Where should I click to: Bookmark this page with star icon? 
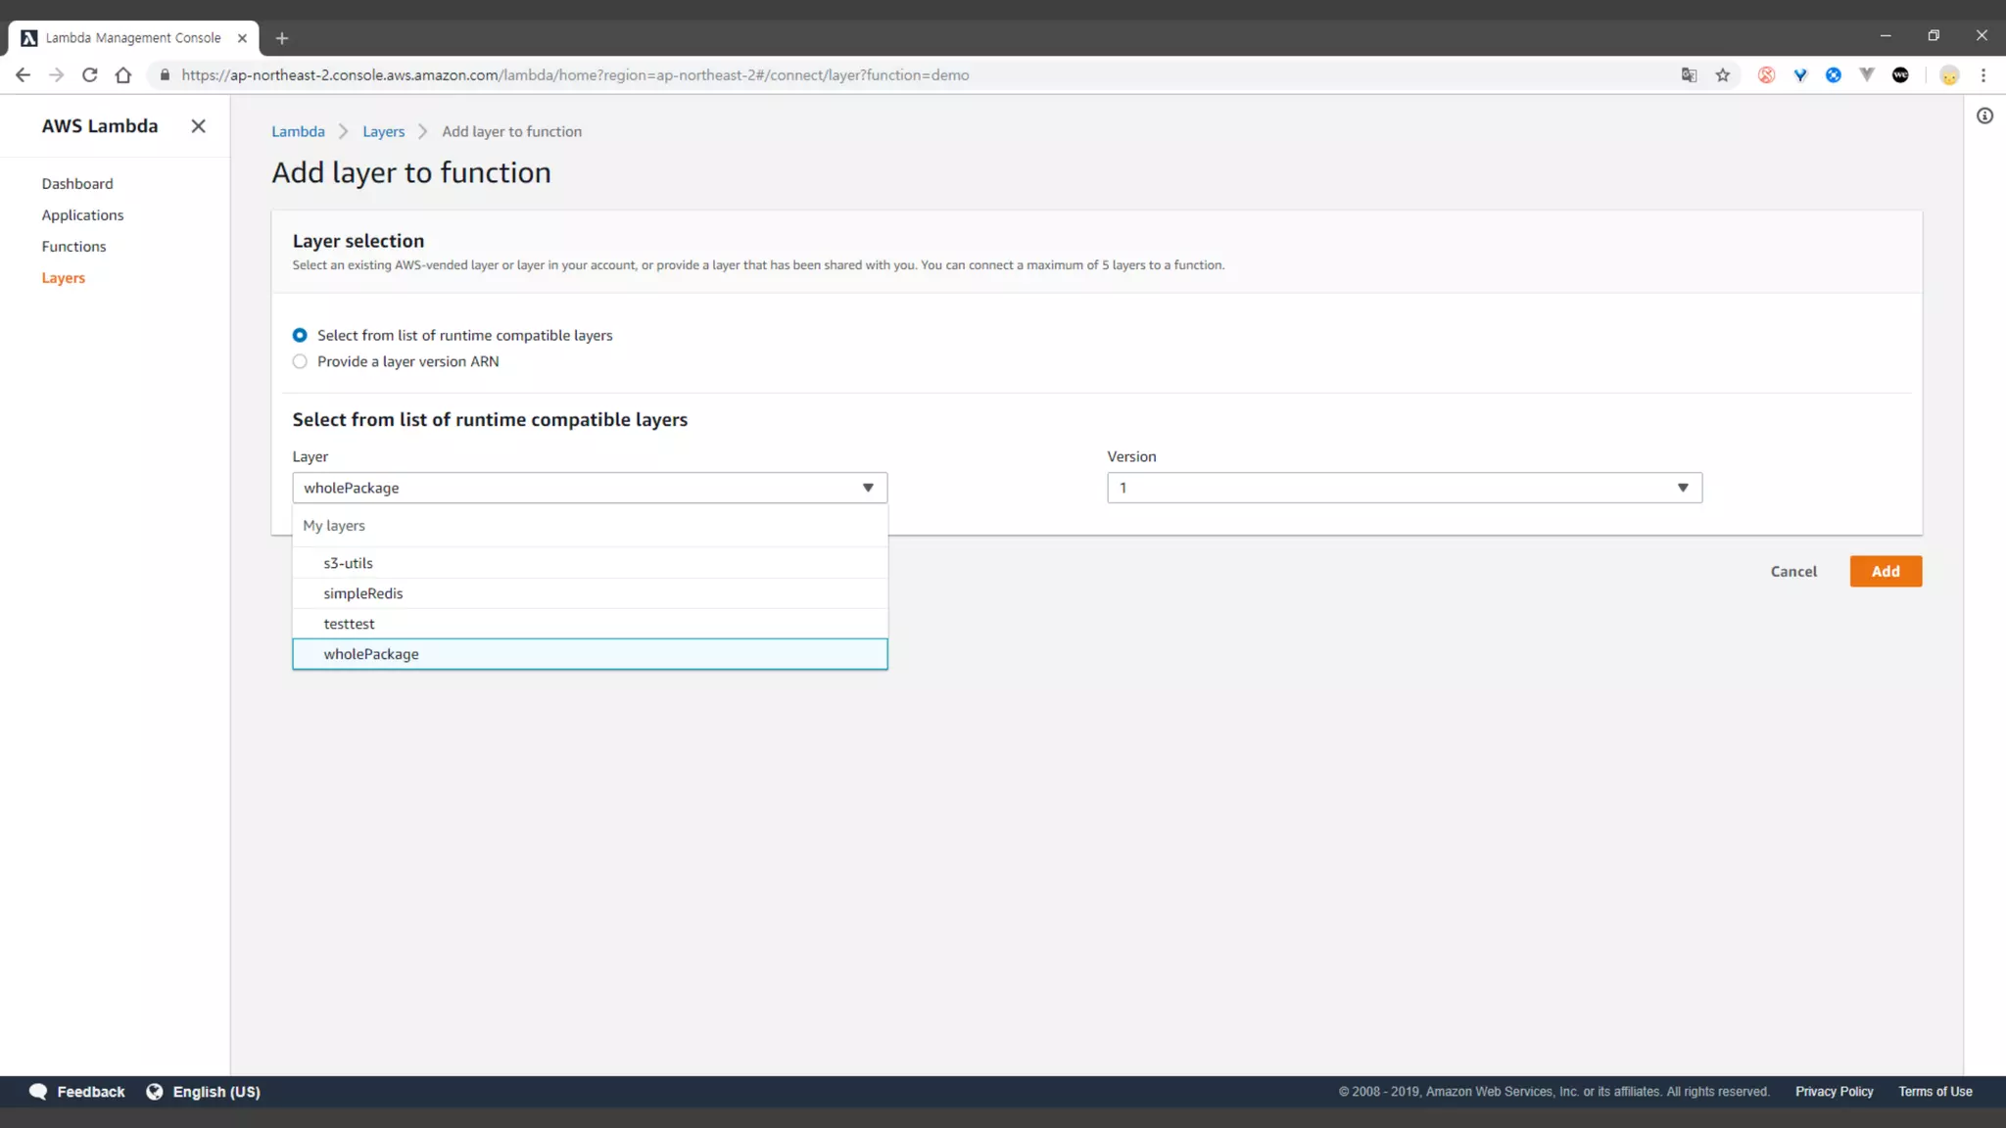coord(1723,75)
